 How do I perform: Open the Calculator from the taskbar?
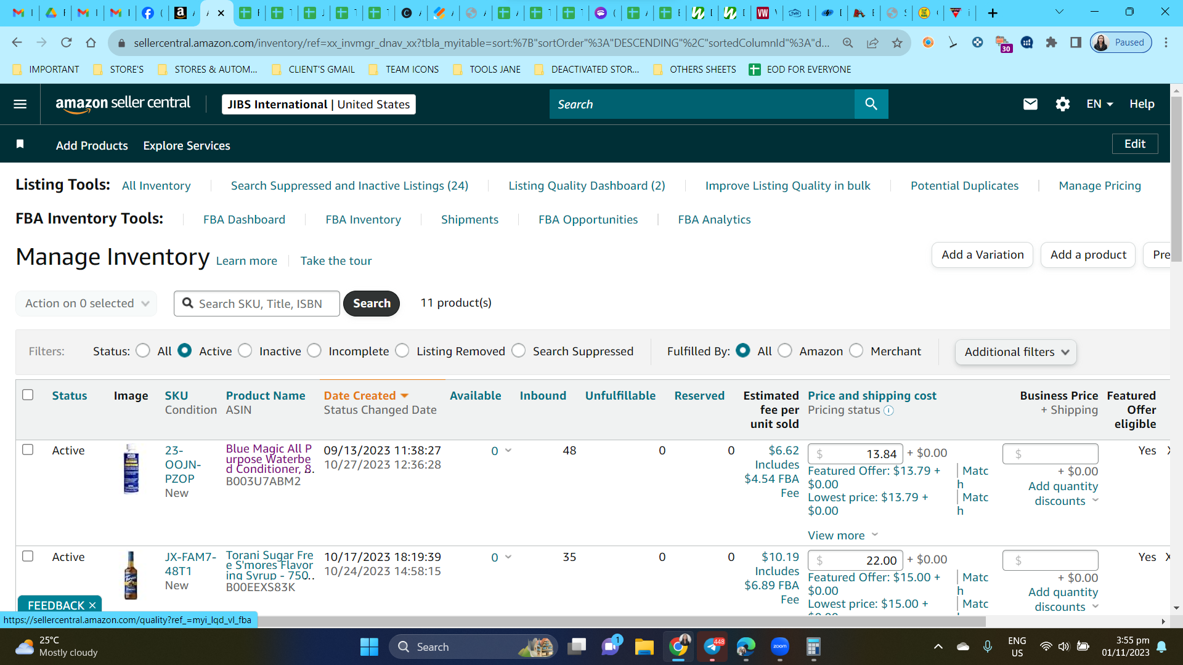point(813,647)
